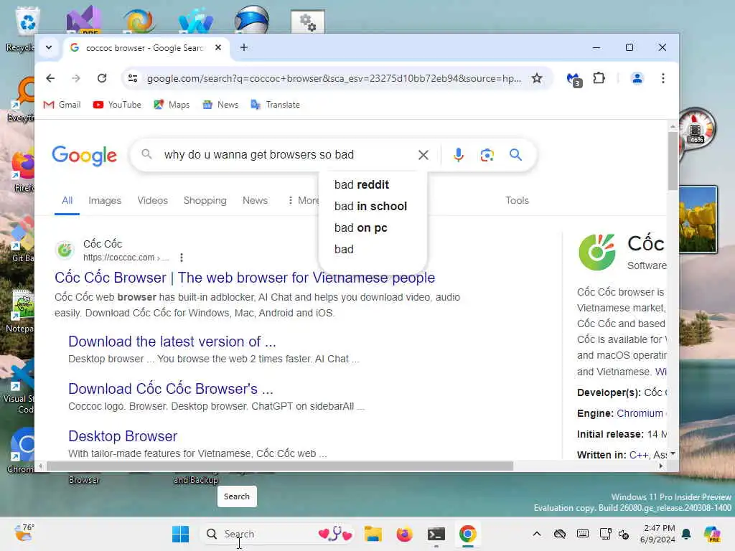The image size is (735, 551).
Task: Open File Explorer from taskbar
Action: (x=373, y=534)
